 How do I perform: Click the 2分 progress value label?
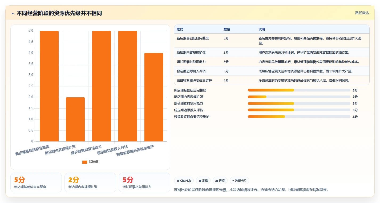tap(355, 97)
